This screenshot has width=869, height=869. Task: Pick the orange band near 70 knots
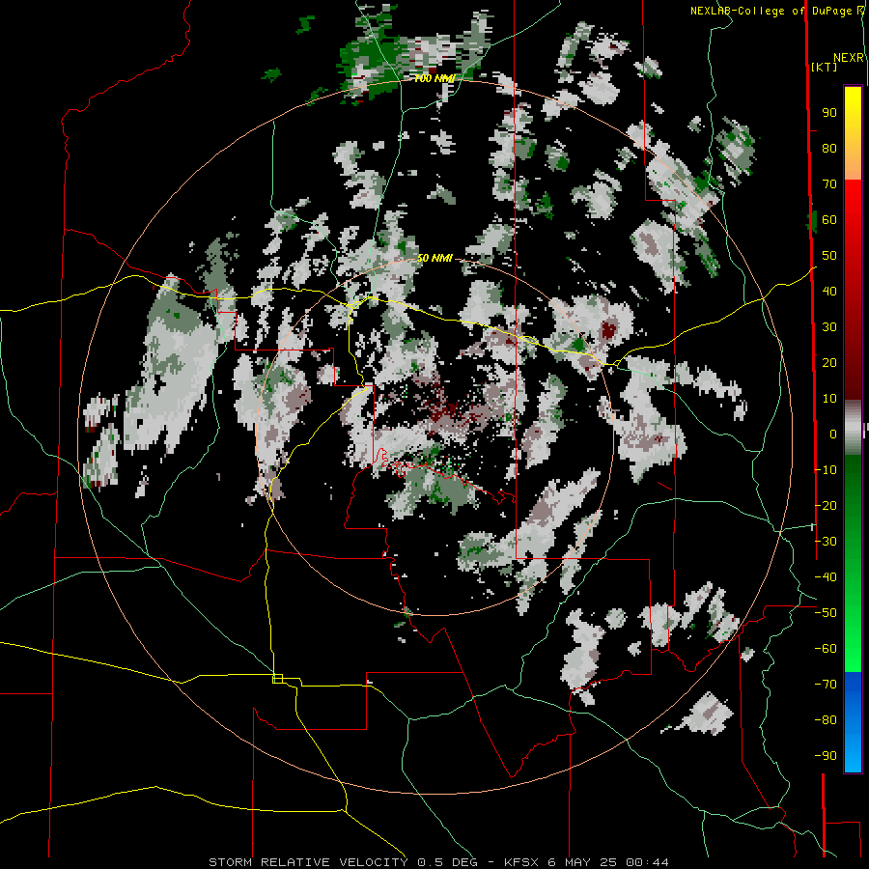point(853,166)
